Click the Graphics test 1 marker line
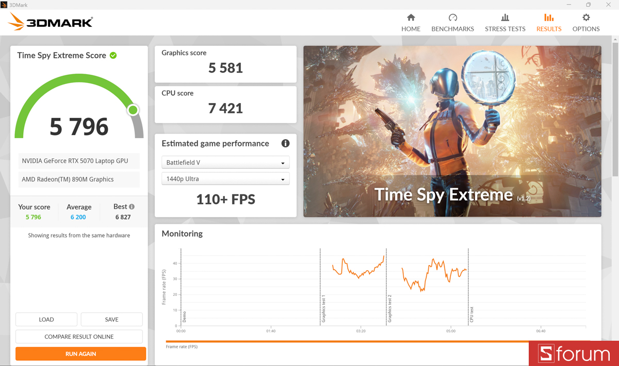 [x=320, y=287]
